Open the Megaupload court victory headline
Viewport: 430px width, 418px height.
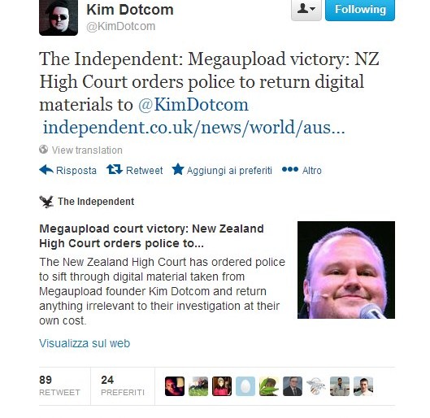[x=151, y=236]
